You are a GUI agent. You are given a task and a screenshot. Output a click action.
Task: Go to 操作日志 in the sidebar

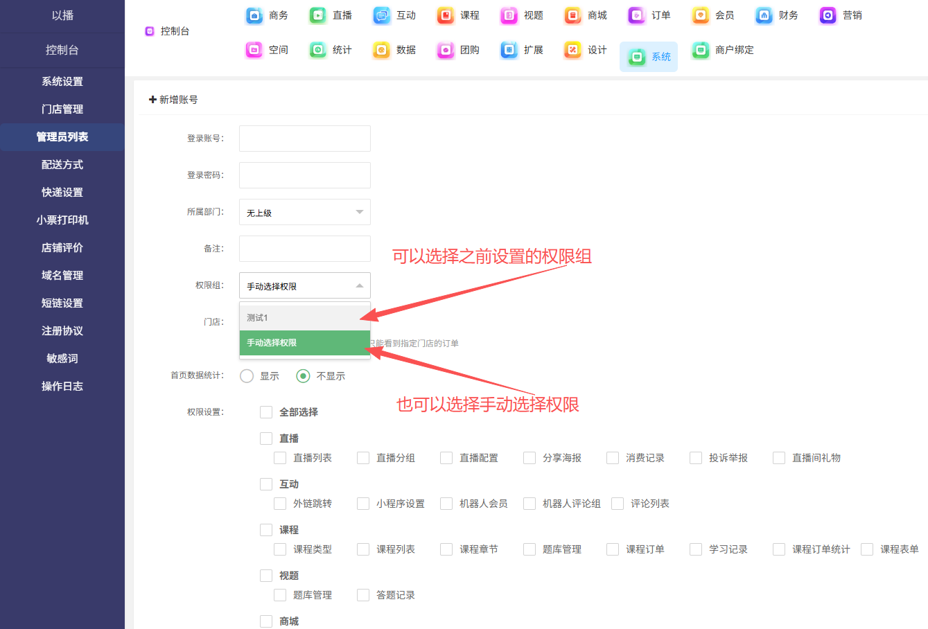62,387
